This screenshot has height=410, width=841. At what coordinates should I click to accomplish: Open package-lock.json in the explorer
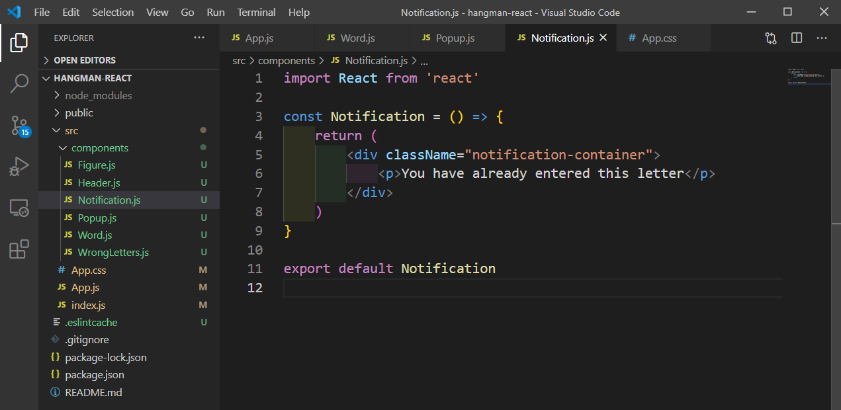129,357
